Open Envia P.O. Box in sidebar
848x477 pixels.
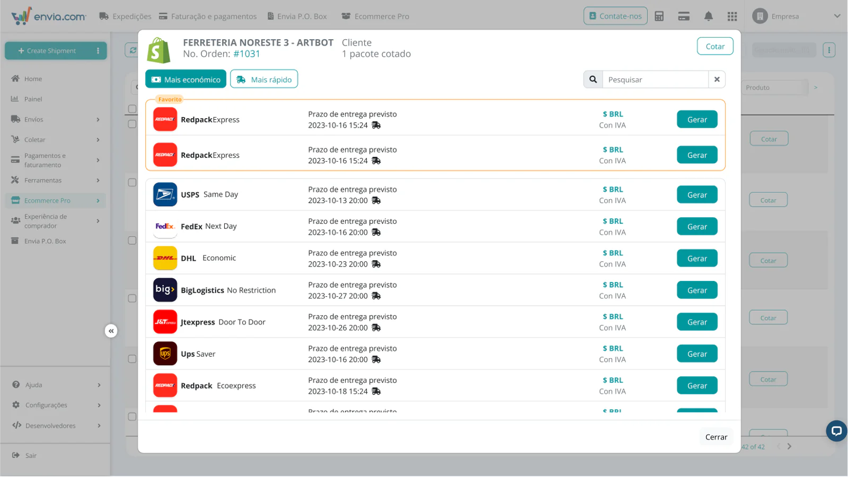45,241
